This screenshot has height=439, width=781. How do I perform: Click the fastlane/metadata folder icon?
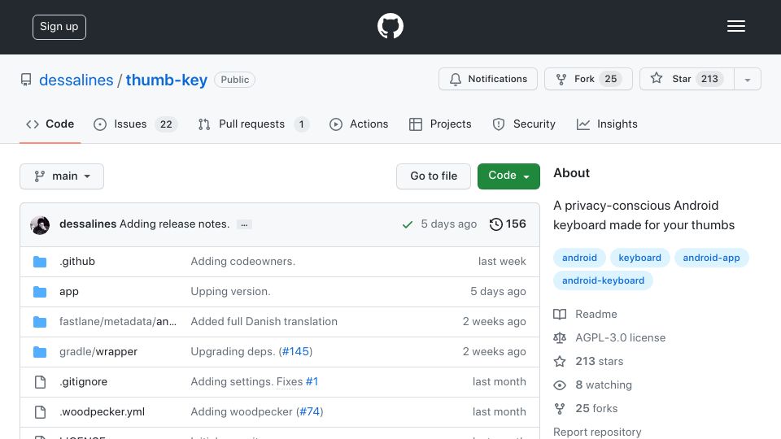tap(40, 322)
